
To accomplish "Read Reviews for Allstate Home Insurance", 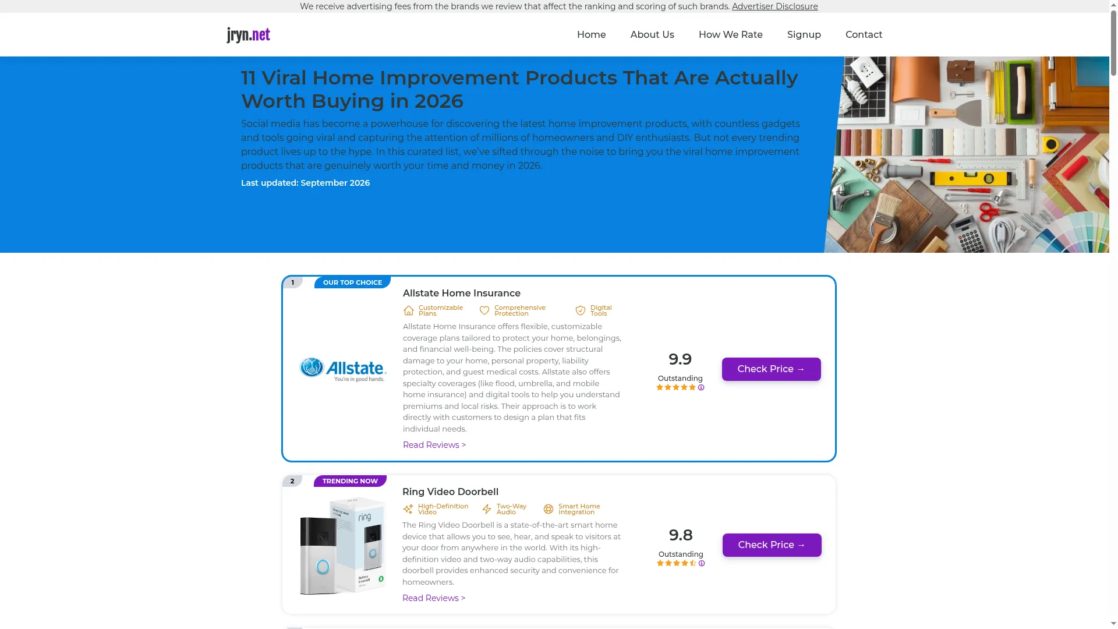I will (434, 445).
